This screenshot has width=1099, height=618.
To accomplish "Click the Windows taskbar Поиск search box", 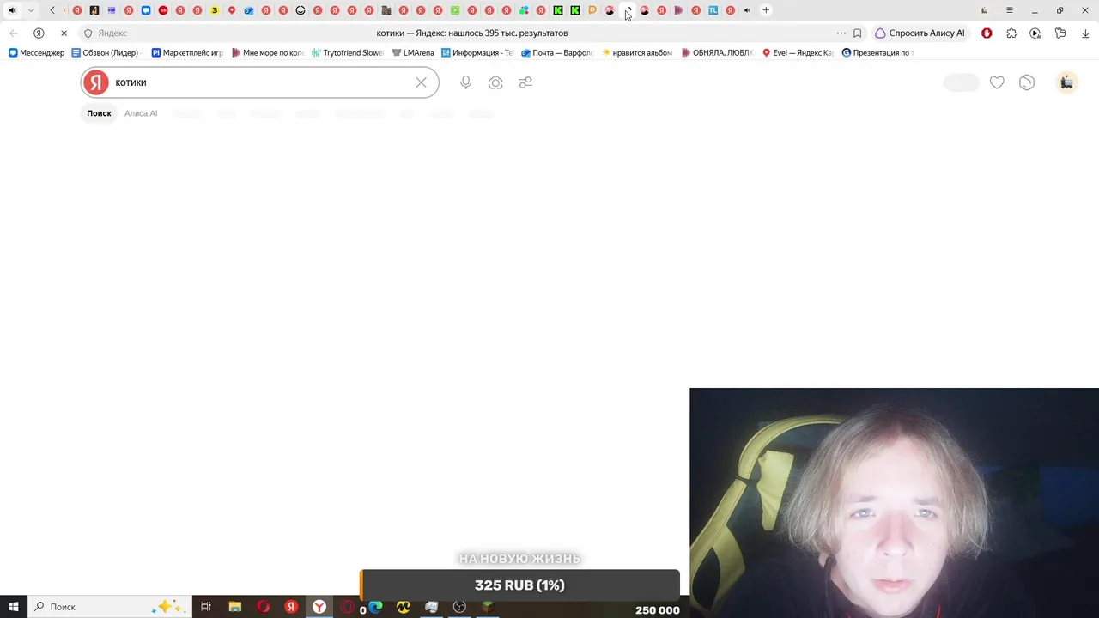I will coord(108,607).
